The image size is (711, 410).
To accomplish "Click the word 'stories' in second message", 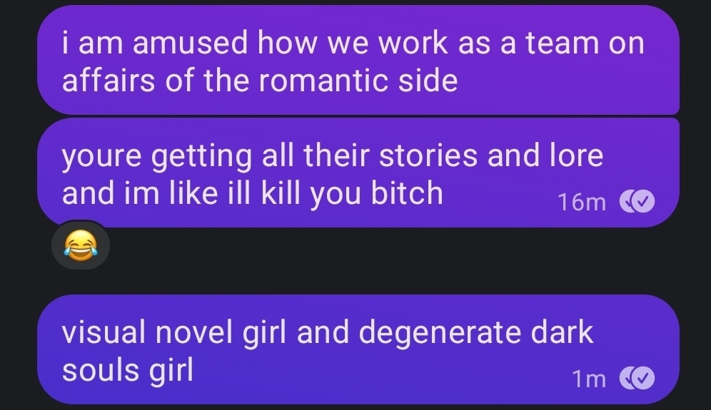I will 428,155.
